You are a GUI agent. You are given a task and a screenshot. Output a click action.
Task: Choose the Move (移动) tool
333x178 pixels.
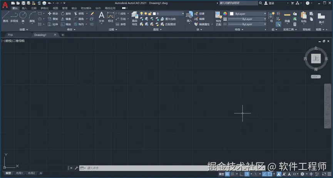pyautogui.click(x=53, y=13)
